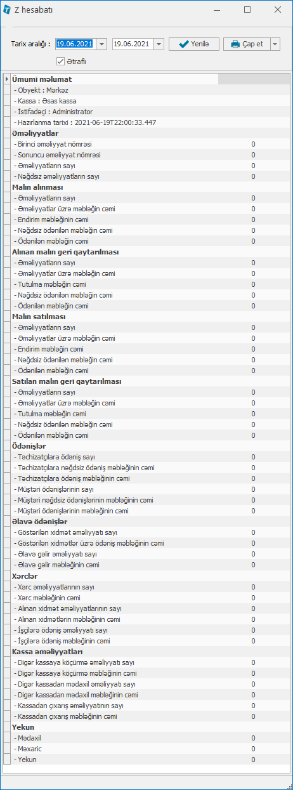Close the Z hesabatı window
The height and width of the screenshot is (790, 293).
coord(277,10)
